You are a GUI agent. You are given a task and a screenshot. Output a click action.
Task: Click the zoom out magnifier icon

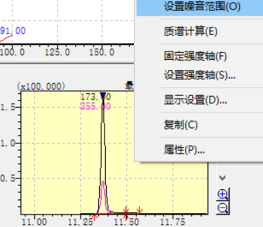(223, 208)
